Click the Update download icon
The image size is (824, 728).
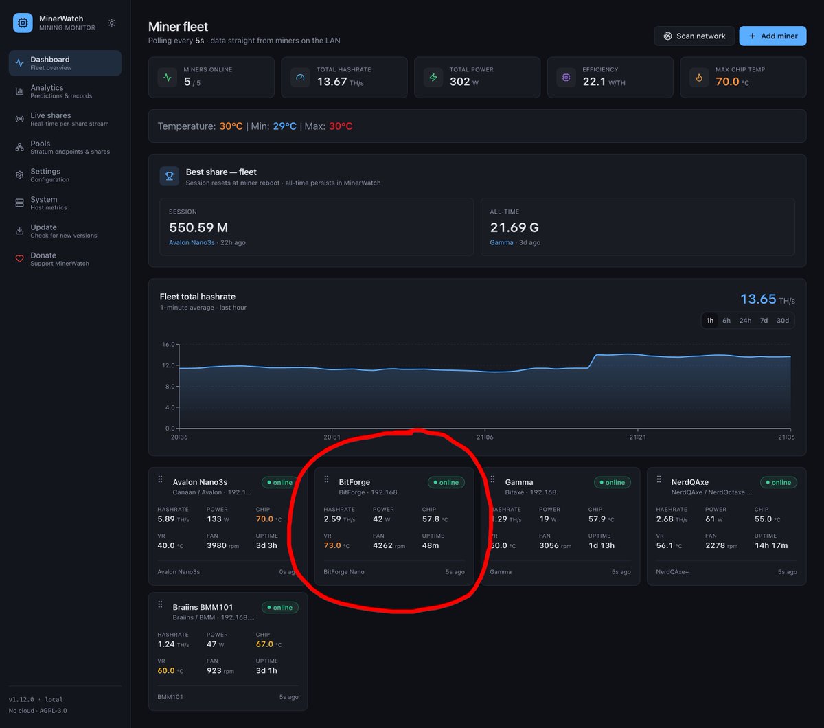click(19, 231)
